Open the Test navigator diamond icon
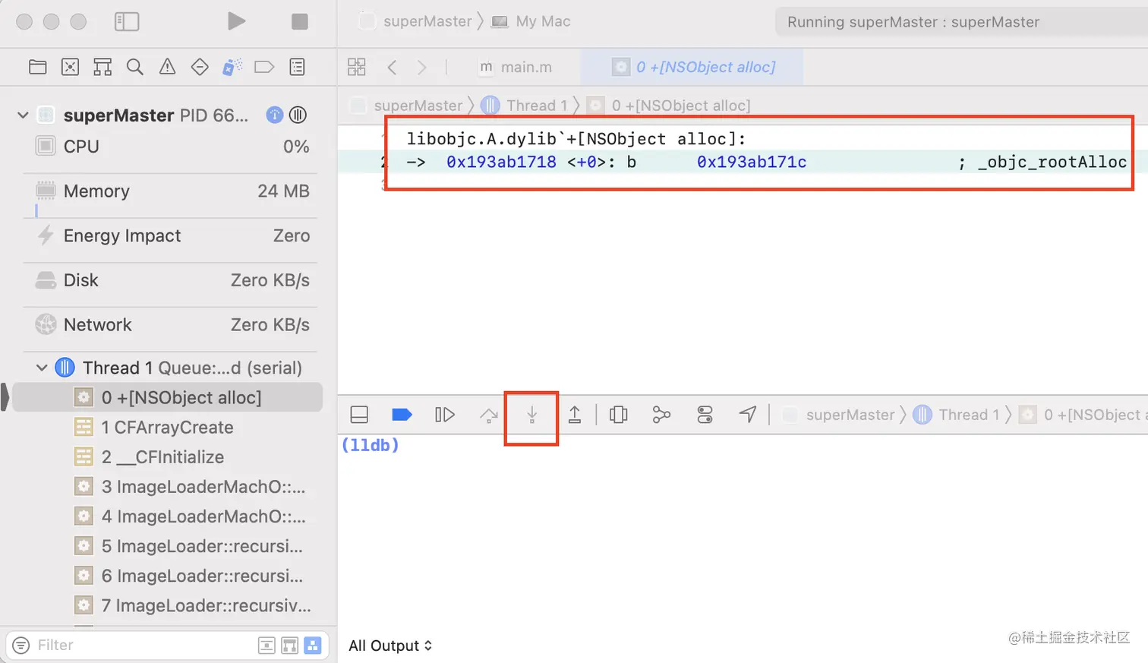1148x663 pixels. pos(200,67)
